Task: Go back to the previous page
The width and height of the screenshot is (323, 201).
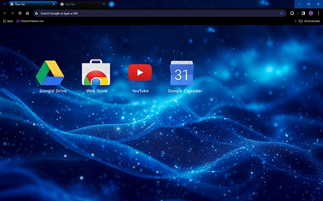Action: pyautogui.click(x=5, y=14)
